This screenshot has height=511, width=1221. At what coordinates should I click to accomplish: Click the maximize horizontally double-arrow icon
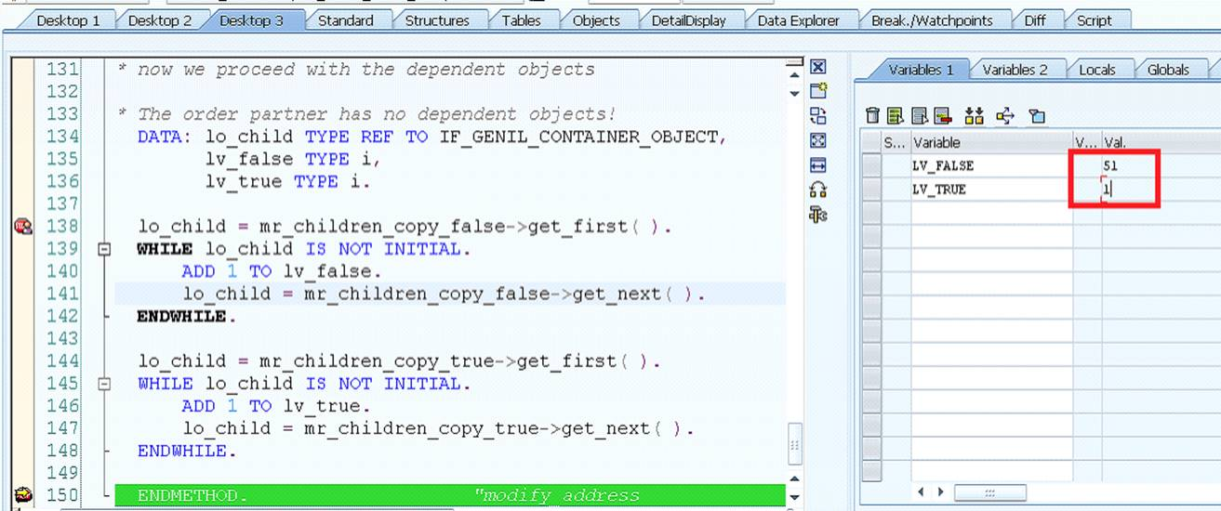[x=817, y=165]
